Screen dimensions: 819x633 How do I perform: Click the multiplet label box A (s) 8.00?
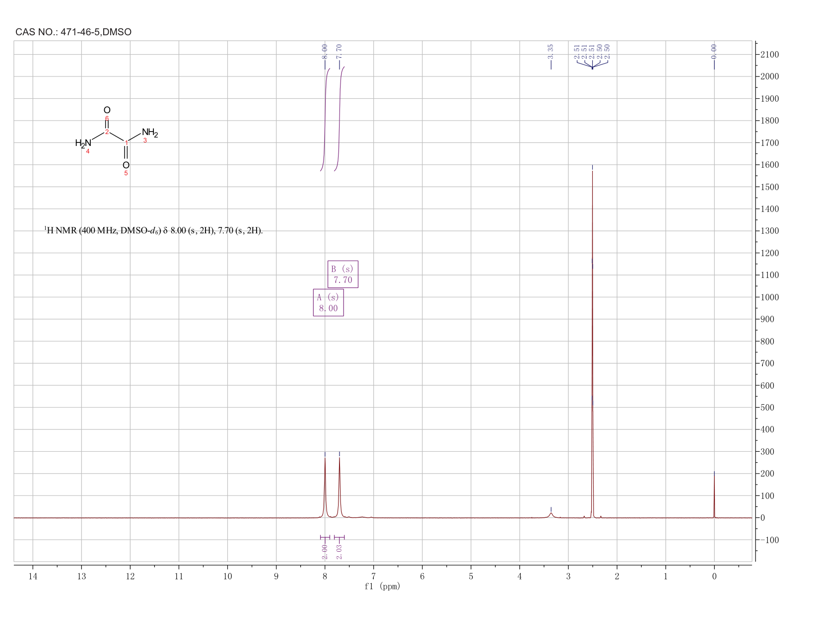(x=328, y=302)
